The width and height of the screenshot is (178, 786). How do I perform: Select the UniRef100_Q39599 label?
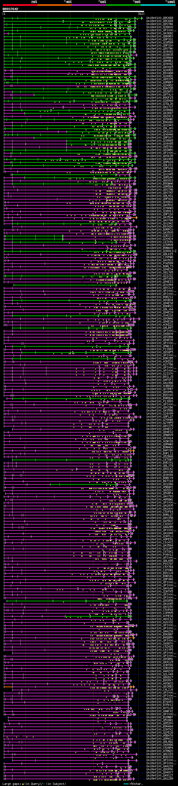pyautogui.click(x=160, y=42)
